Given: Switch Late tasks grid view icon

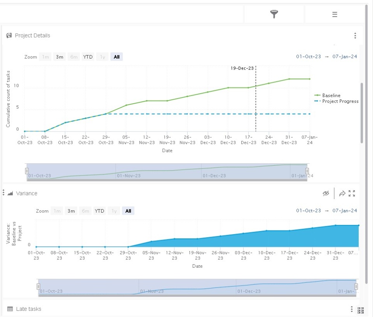Looking at the screenshot, I should click(361, 310).
